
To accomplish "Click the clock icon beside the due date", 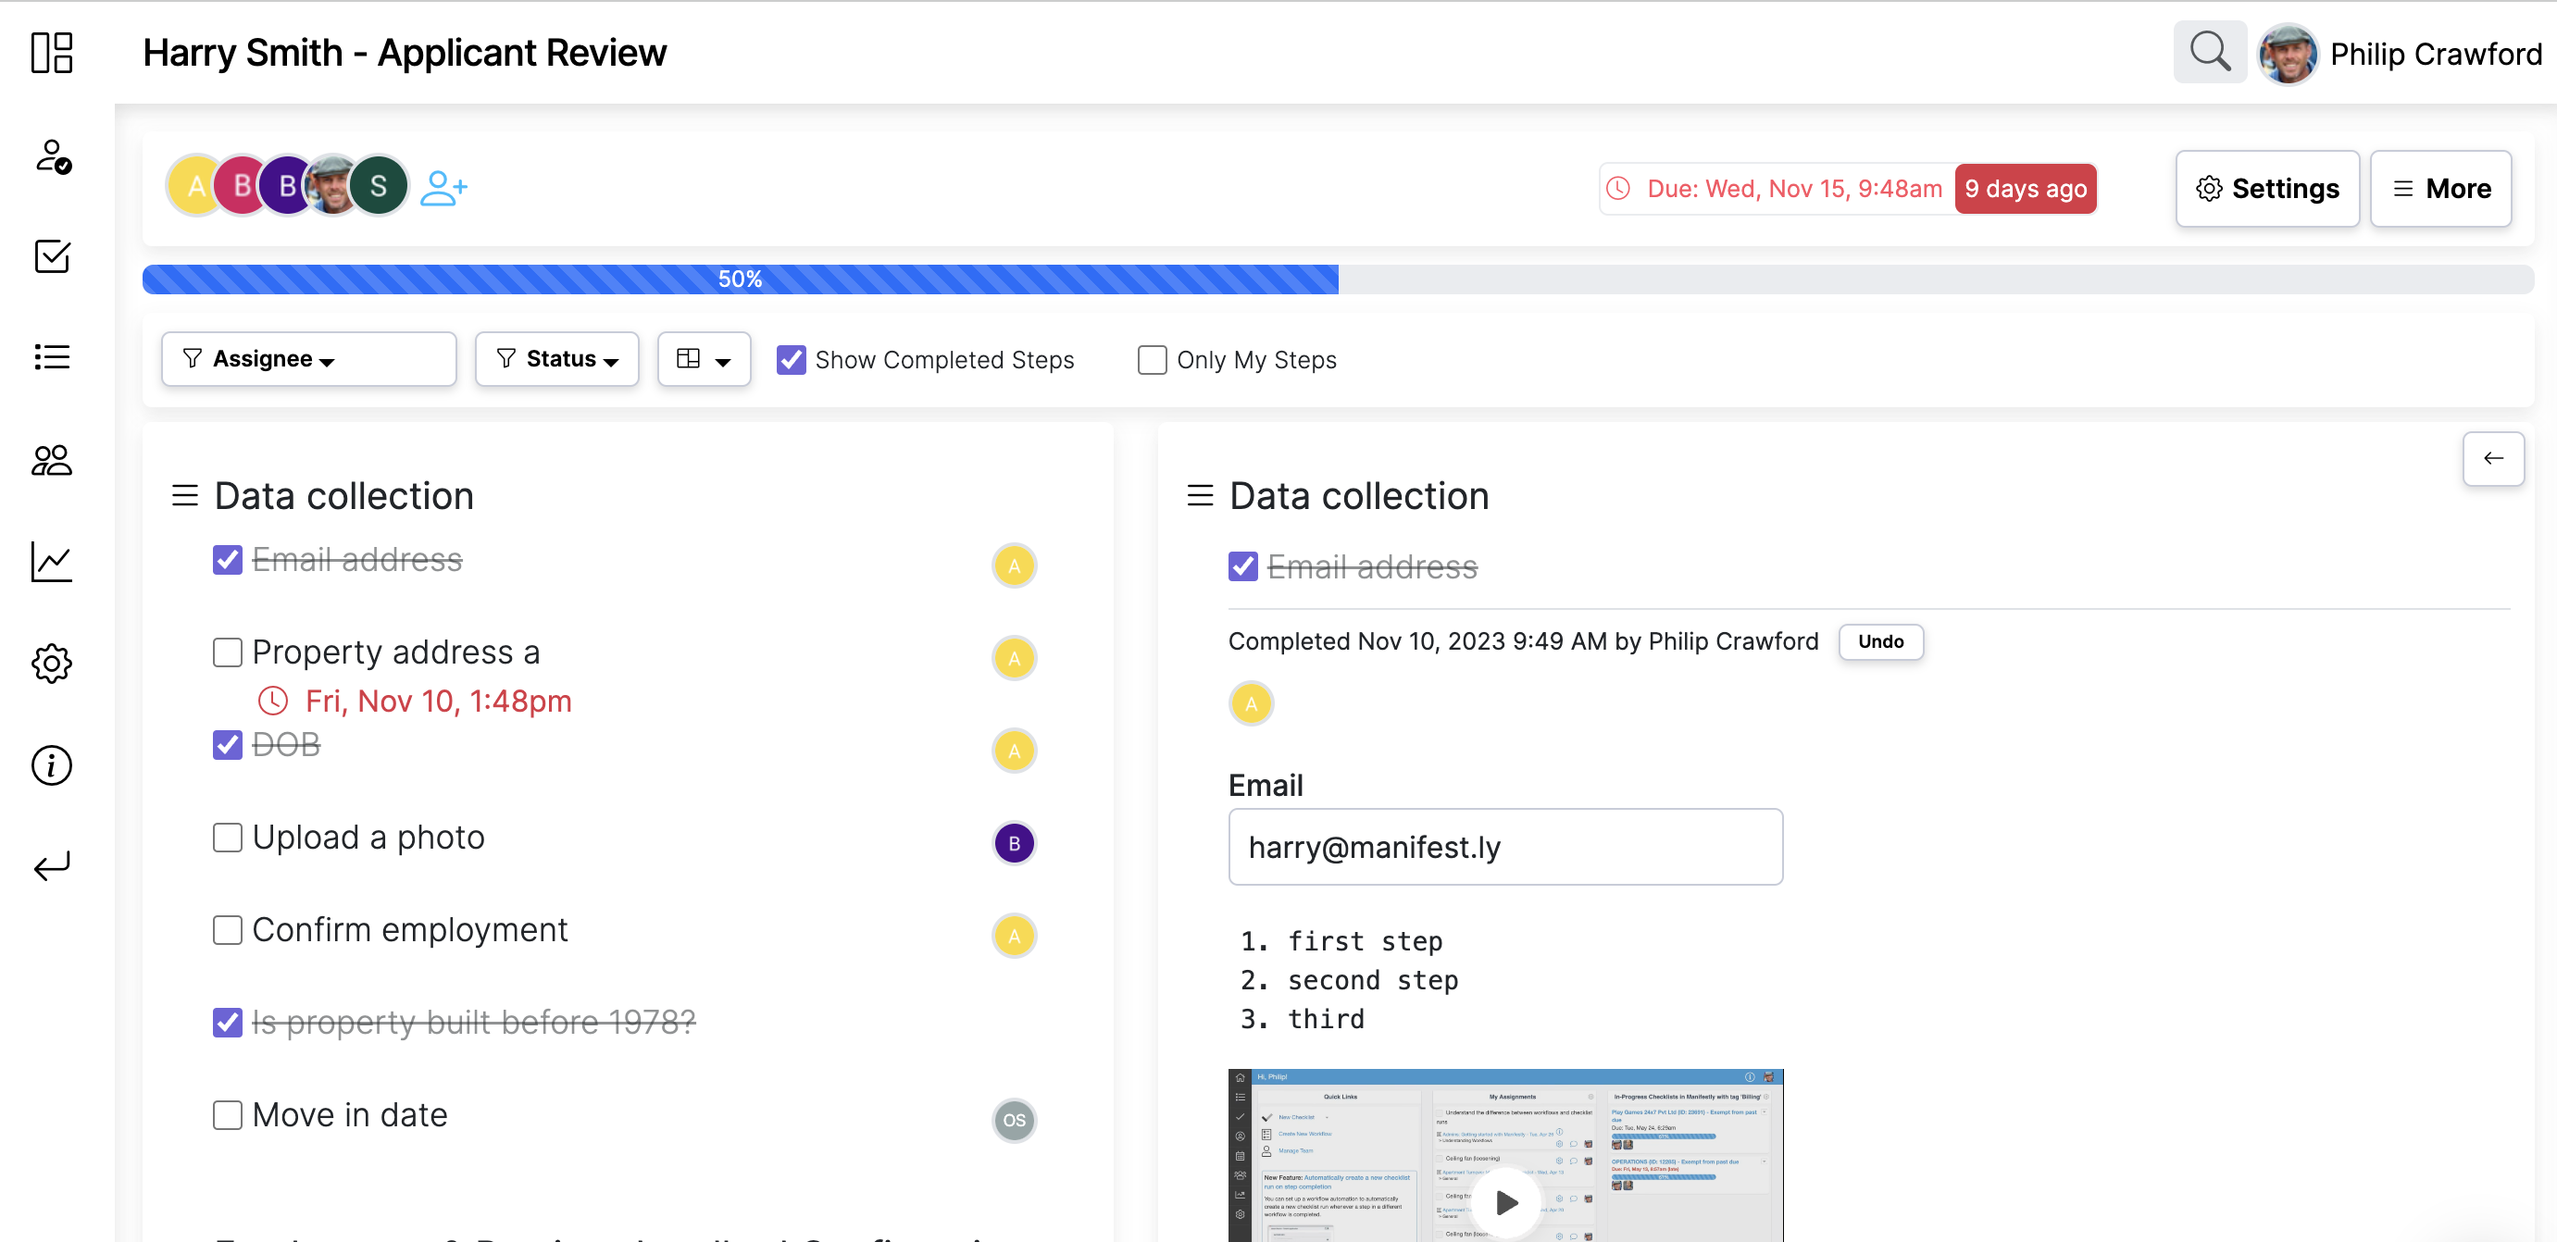I will pos(1619,188).
